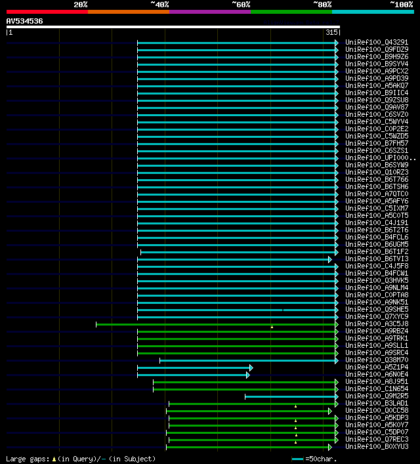The width and height of the screenshot is (420, 464).
Task: Click the green ~80% identity legend segment
Action: [x=291, y=12]
